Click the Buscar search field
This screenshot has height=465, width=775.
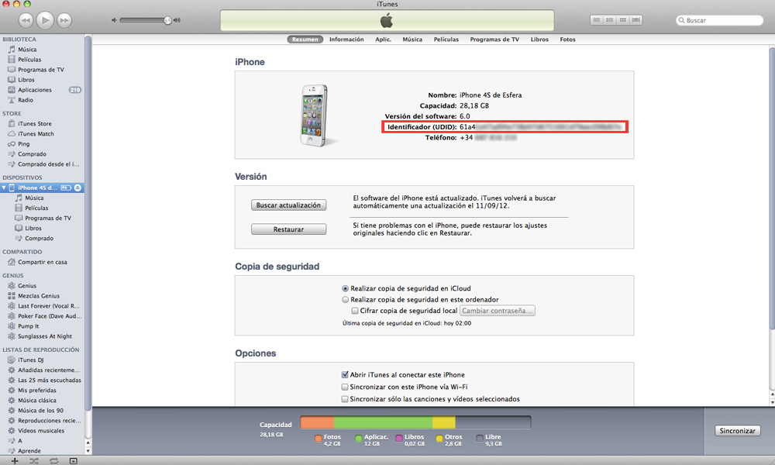[x=720, y=20]
